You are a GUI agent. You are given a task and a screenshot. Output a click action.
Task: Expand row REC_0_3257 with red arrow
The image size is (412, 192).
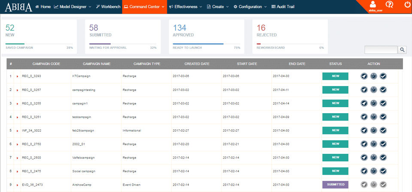[17, 90]
